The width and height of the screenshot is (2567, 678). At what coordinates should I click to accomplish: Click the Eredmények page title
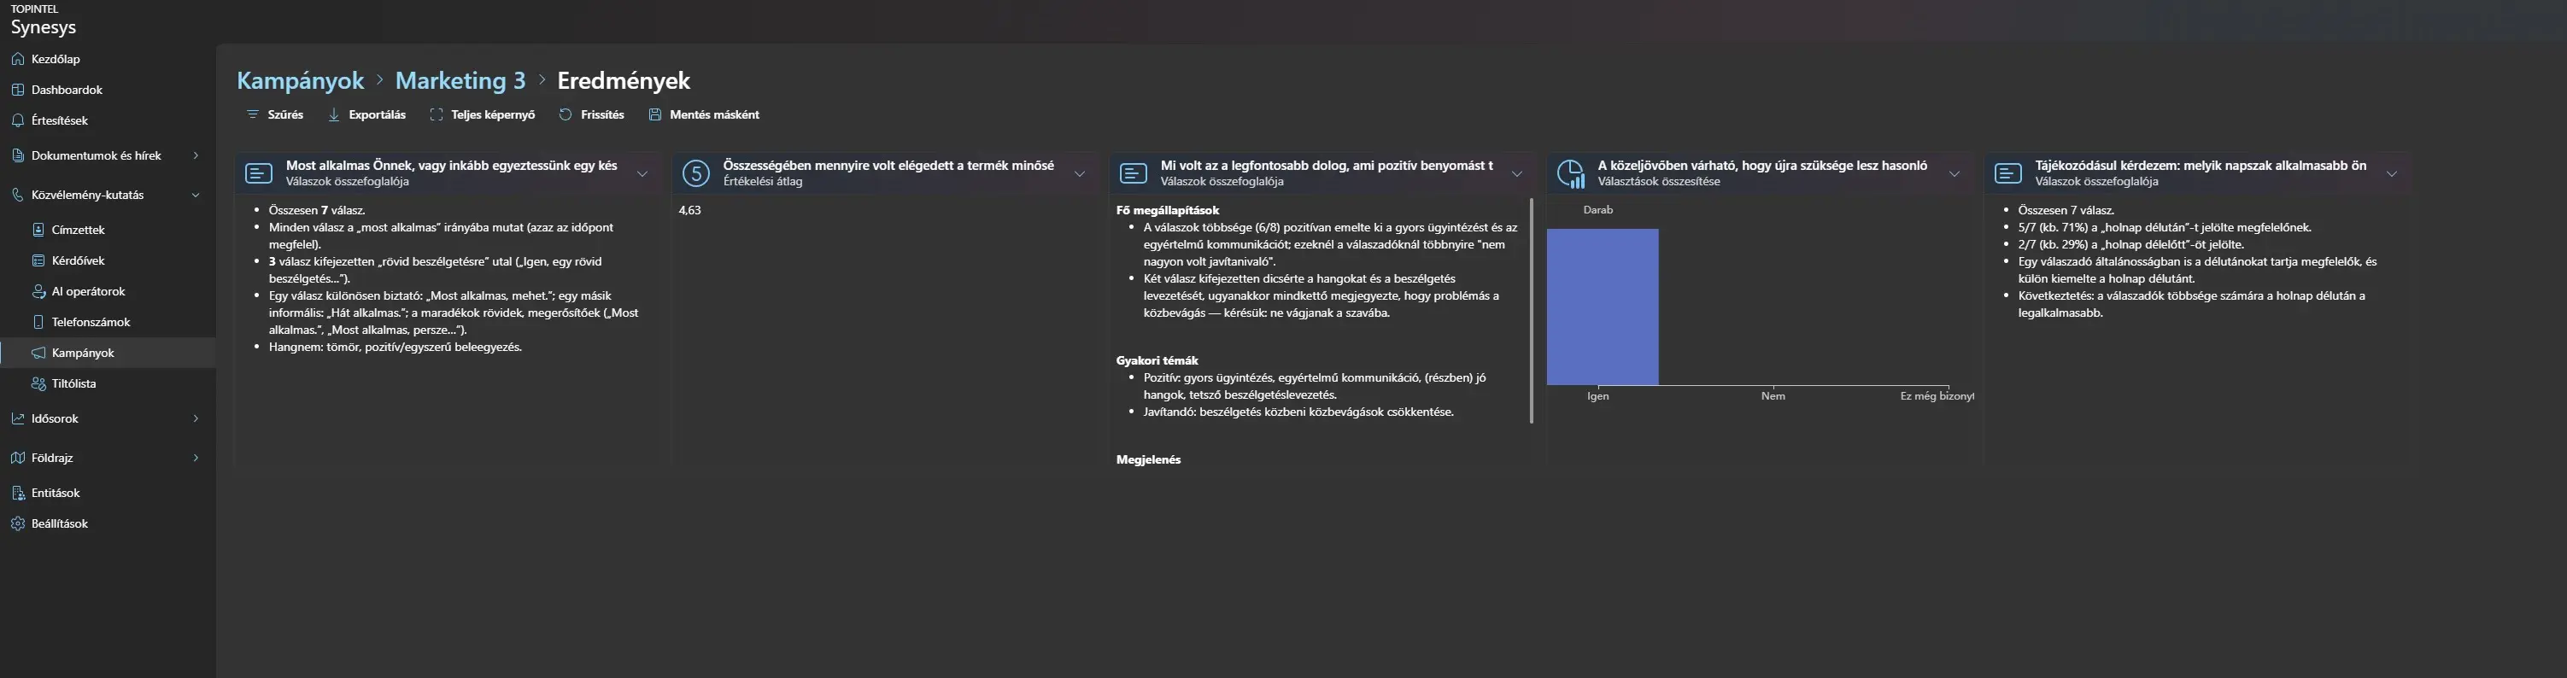click(624, 80)
